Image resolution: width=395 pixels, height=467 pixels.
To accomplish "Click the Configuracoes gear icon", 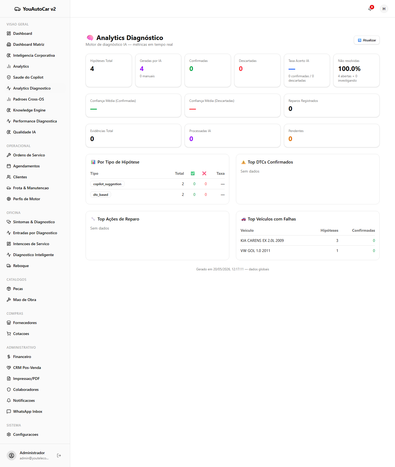I will click(x=9, y=434).
